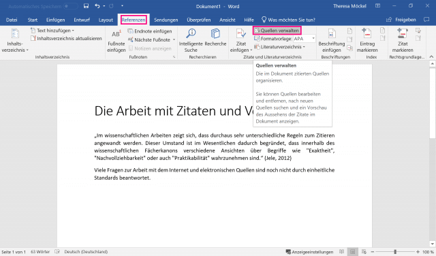
Task: Switch to Lesemodus view icon
Action: coord(342,252)
